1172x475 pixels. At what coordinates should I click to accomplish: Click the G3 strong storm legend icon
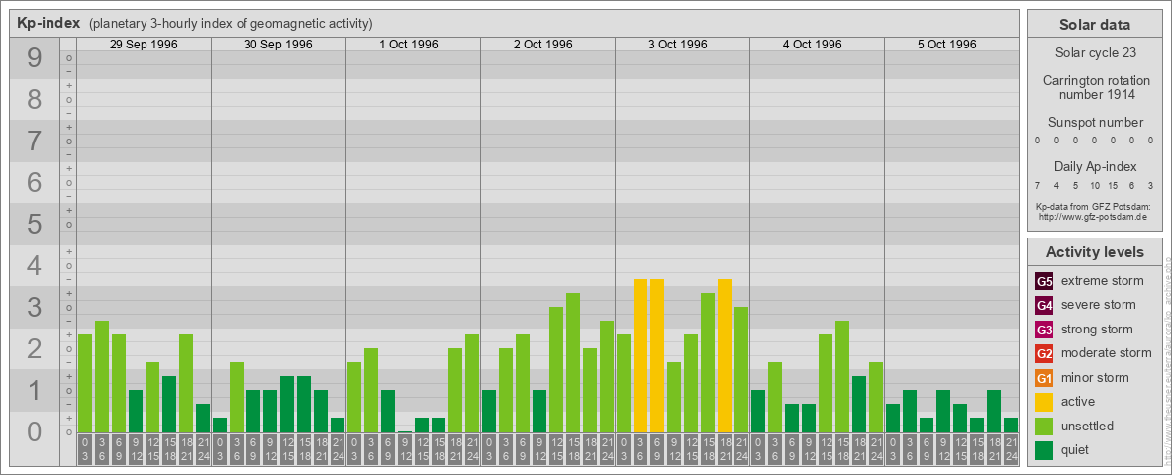1044,330
